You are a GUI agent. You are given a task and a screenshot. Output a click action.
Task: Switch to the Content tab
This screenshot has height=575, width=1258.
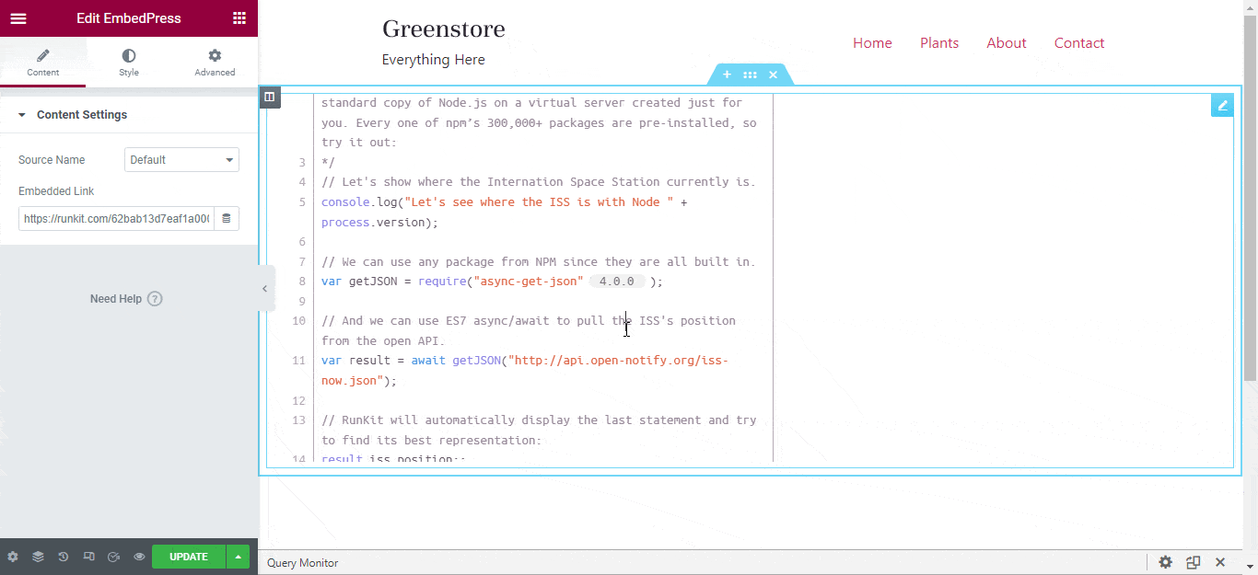click(x=43, y=63)
